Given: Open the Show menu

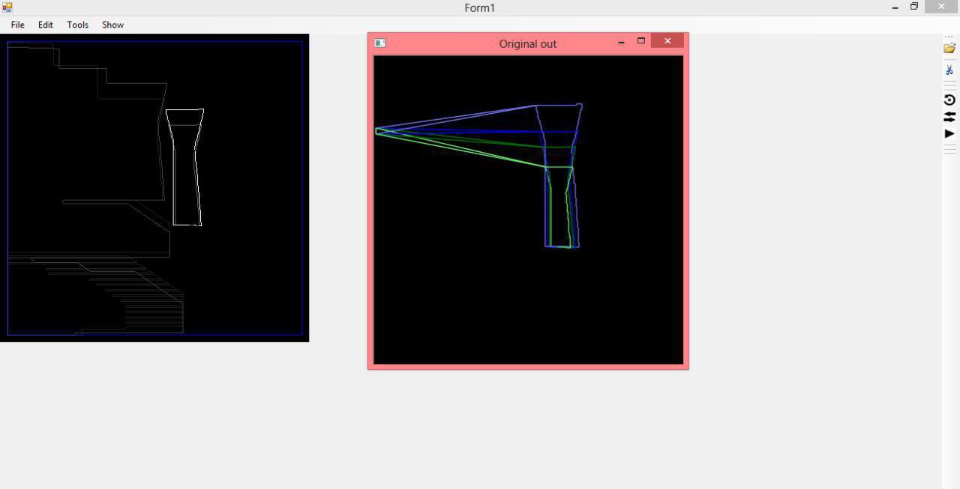Looking at the screenshot, I should click(112, 25).
